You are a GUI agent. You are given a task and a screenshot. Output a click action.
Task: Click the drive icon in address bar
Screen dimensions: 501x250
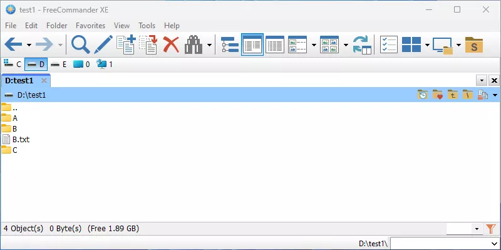coord(9,95)
